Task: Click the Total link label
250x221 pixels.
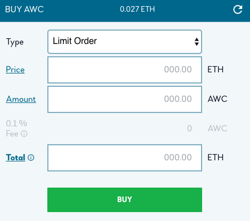Action: tap(16, 158)
